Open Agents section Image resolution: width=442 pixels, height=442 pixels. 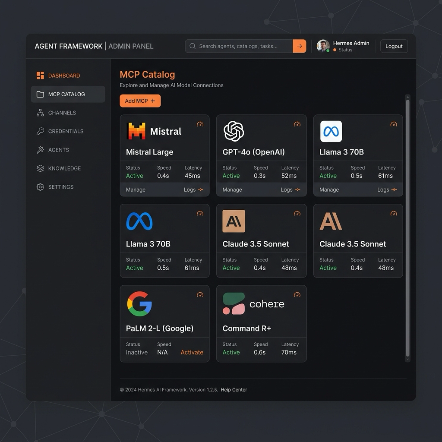(68, 150)
